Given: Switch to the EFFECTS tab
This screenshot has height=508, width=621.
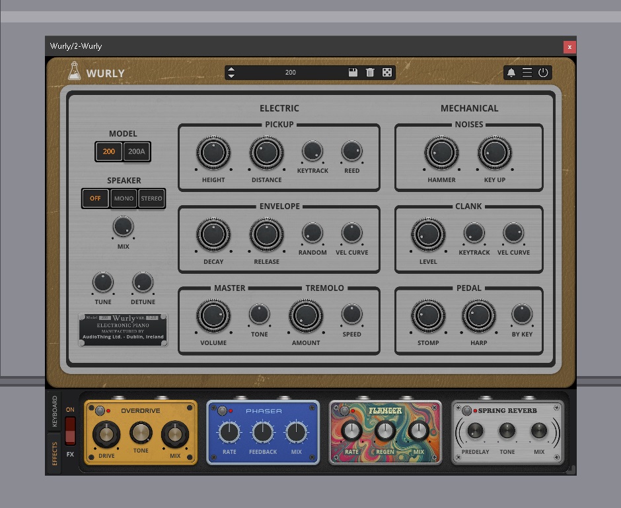Looking at the screenshot, I should coord(55,454).
